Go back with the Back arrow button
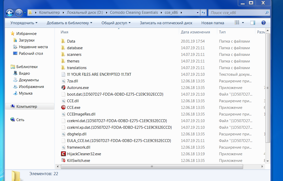The height and width of the screenshot is (181, 283). coord(10,12)
